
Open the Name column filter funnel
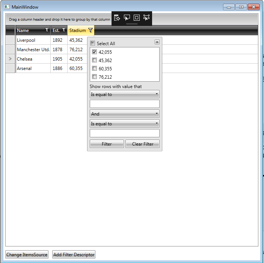[47, 30]
